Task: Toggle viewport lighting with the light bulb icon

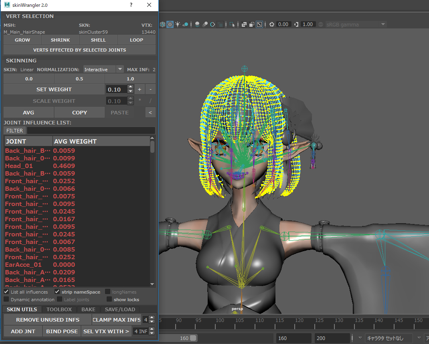Action: [178, 24]
